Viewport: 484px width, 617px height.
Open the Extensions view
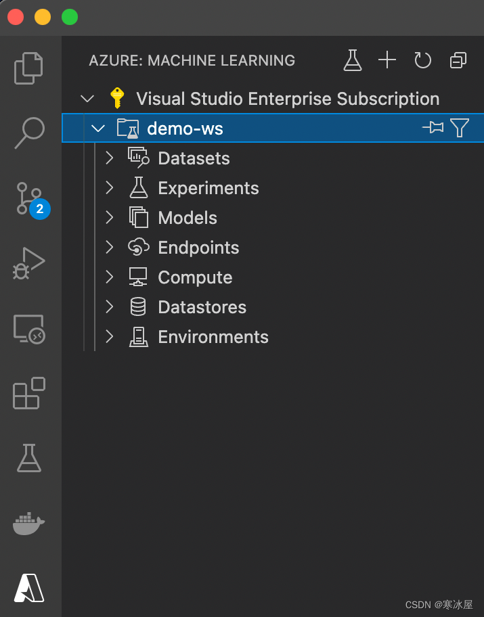click(x=29, y=393)
